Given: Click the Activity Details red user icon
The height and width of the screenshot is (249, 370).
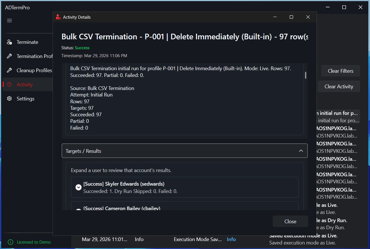Looking at the screenshot, I should point(58,17).
